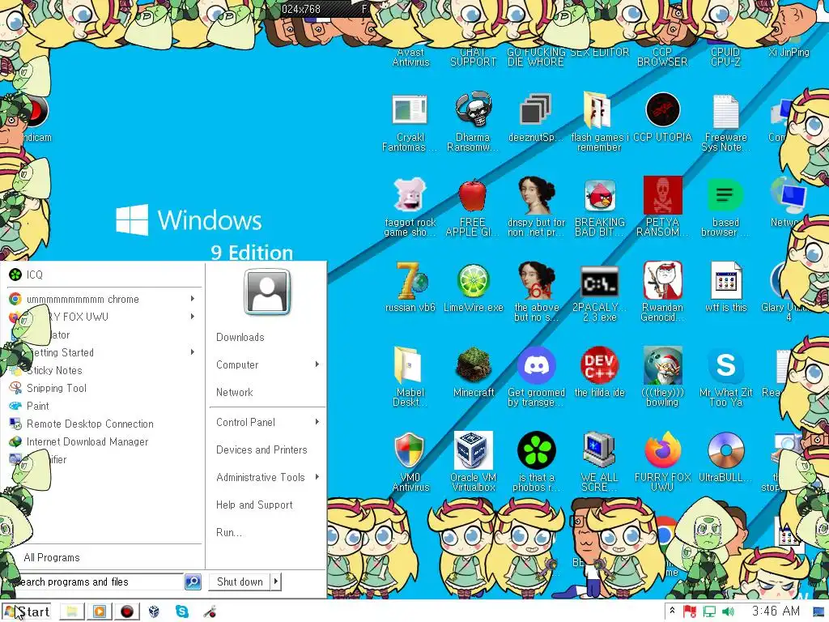Open the volume speaker tray icon
The height and width of the screenshot is (622, 829).
728,611
